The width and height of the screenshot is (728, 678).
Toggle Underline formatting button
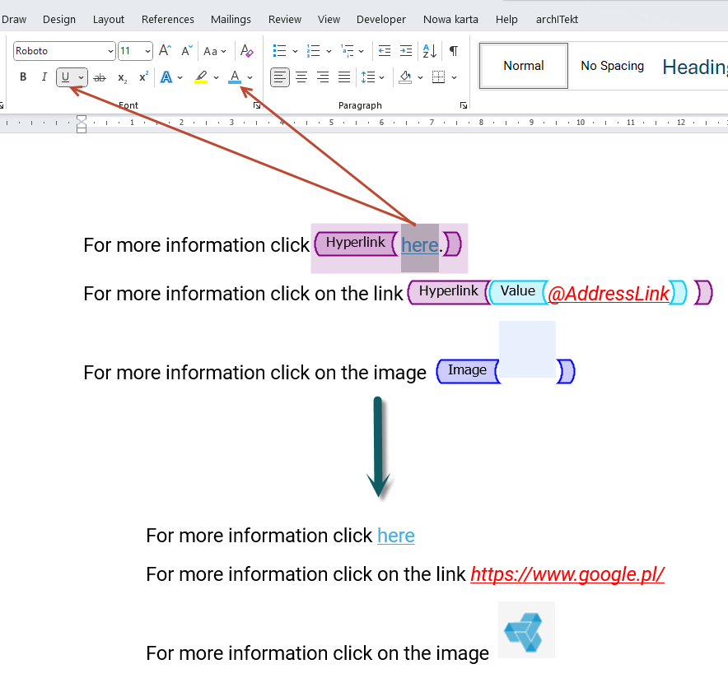click(65, 77)
